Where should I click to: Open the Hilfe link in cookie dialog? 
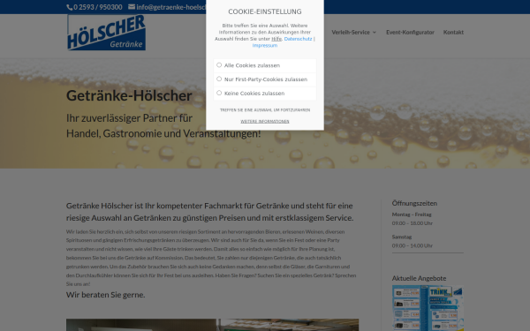point(276,39)
